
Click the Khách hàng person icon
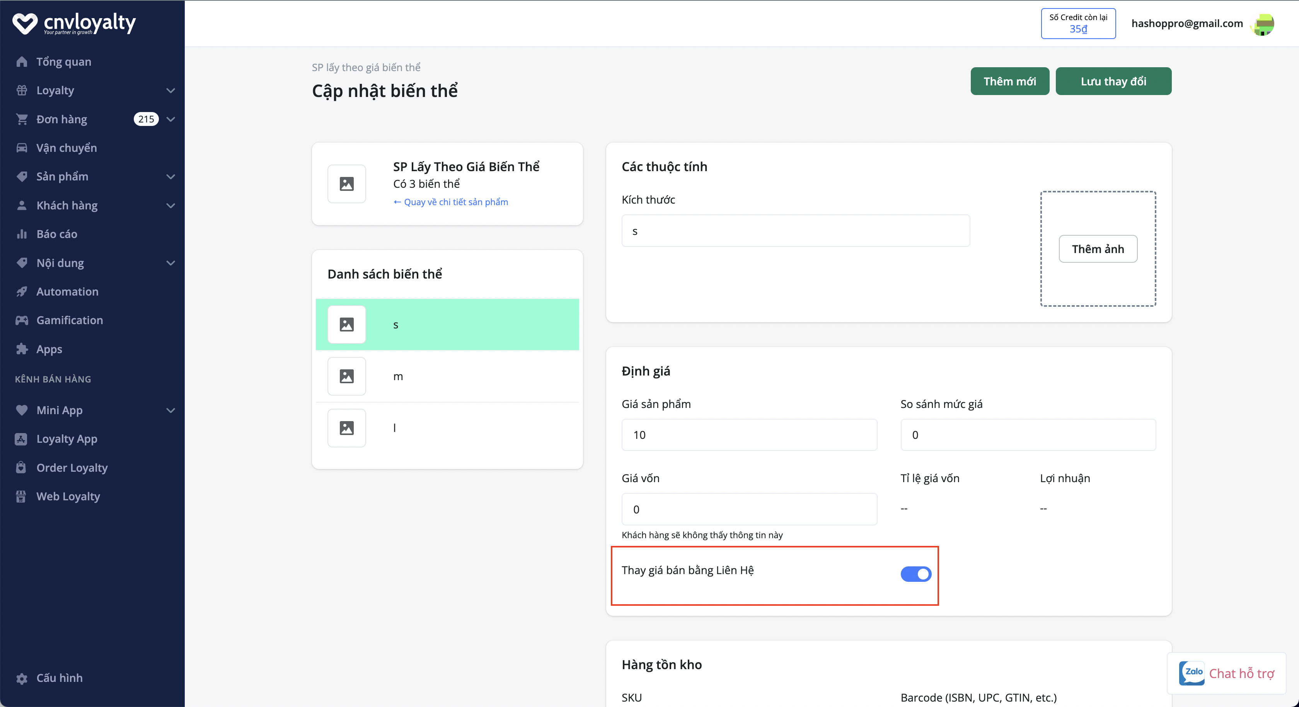(22, 205)
